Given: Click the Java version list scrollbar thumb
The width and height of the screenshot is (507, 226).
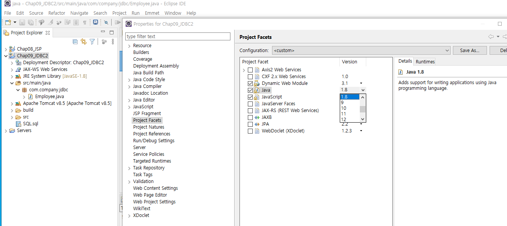Looking at the screenshot, I should (x=362, y=109).
